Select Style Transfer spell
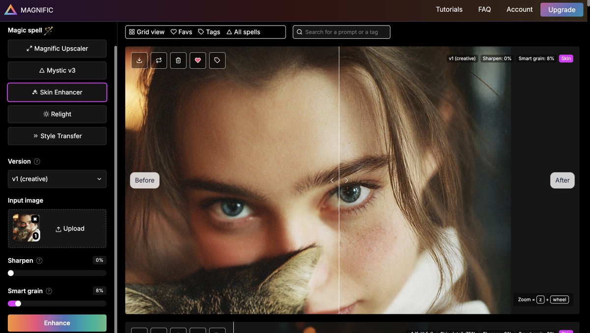 coord(57,136)
